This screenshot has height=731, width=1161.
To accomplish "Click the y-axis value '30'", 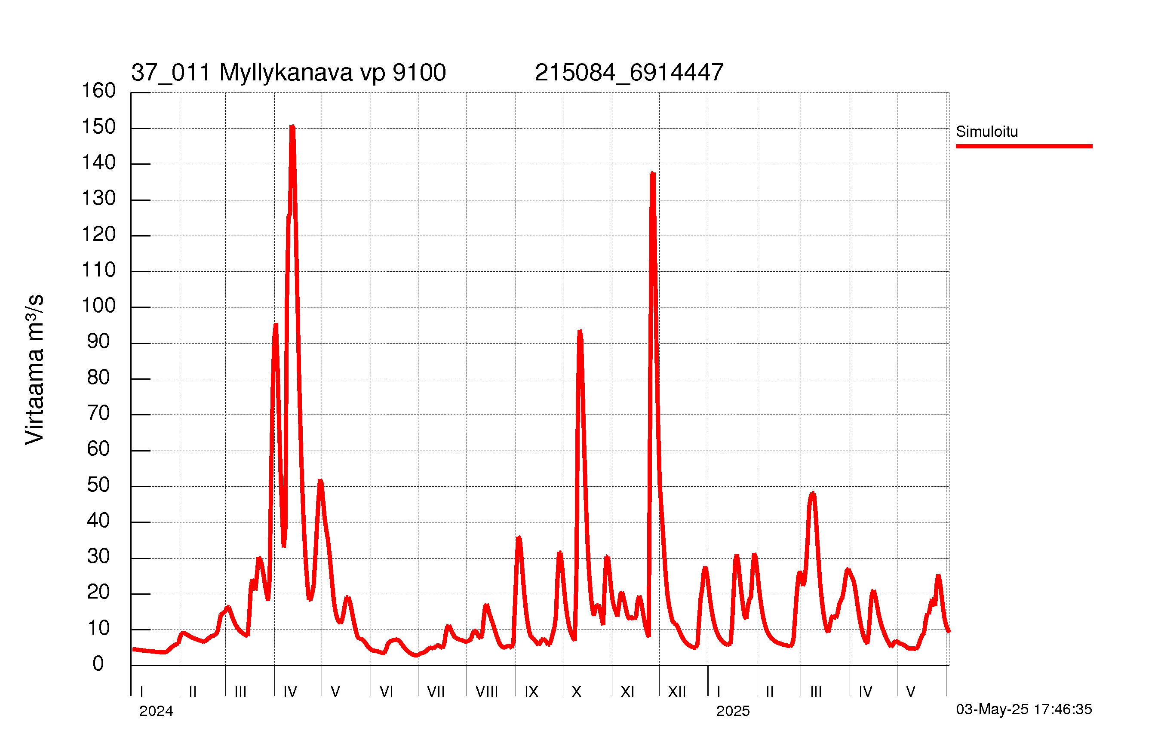I will (99, 556).
